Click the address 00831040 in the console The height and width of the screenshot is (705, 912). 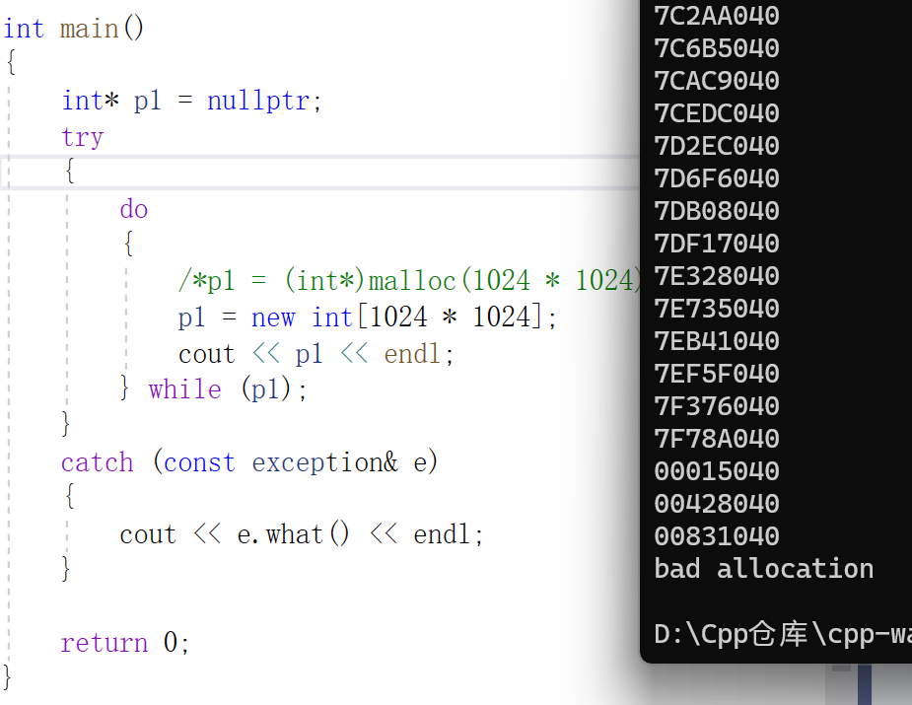716,535
